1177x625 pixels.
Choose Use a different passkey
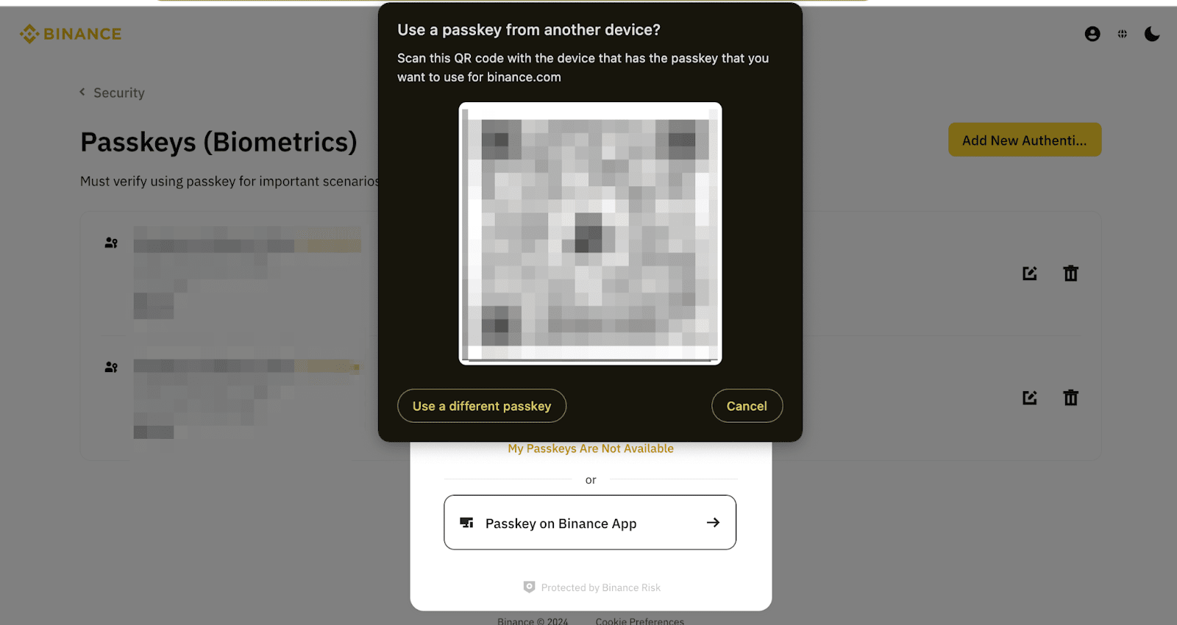482,406
